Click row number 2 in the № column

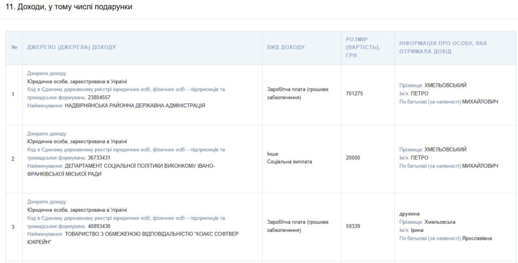(x=13, y=159)
